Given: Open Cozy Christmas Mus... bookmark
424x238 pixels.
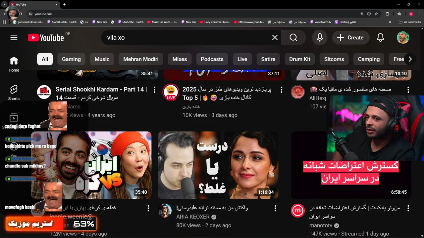Looking at the screenshot, I should click(x=215, y=22).
